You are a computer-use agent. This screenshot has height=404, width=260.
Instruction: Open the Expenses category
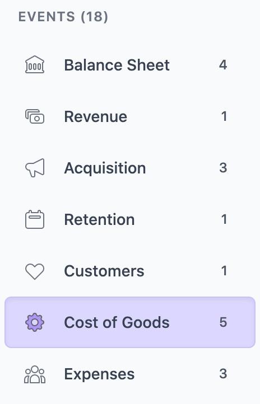click(x=130, y=374)
